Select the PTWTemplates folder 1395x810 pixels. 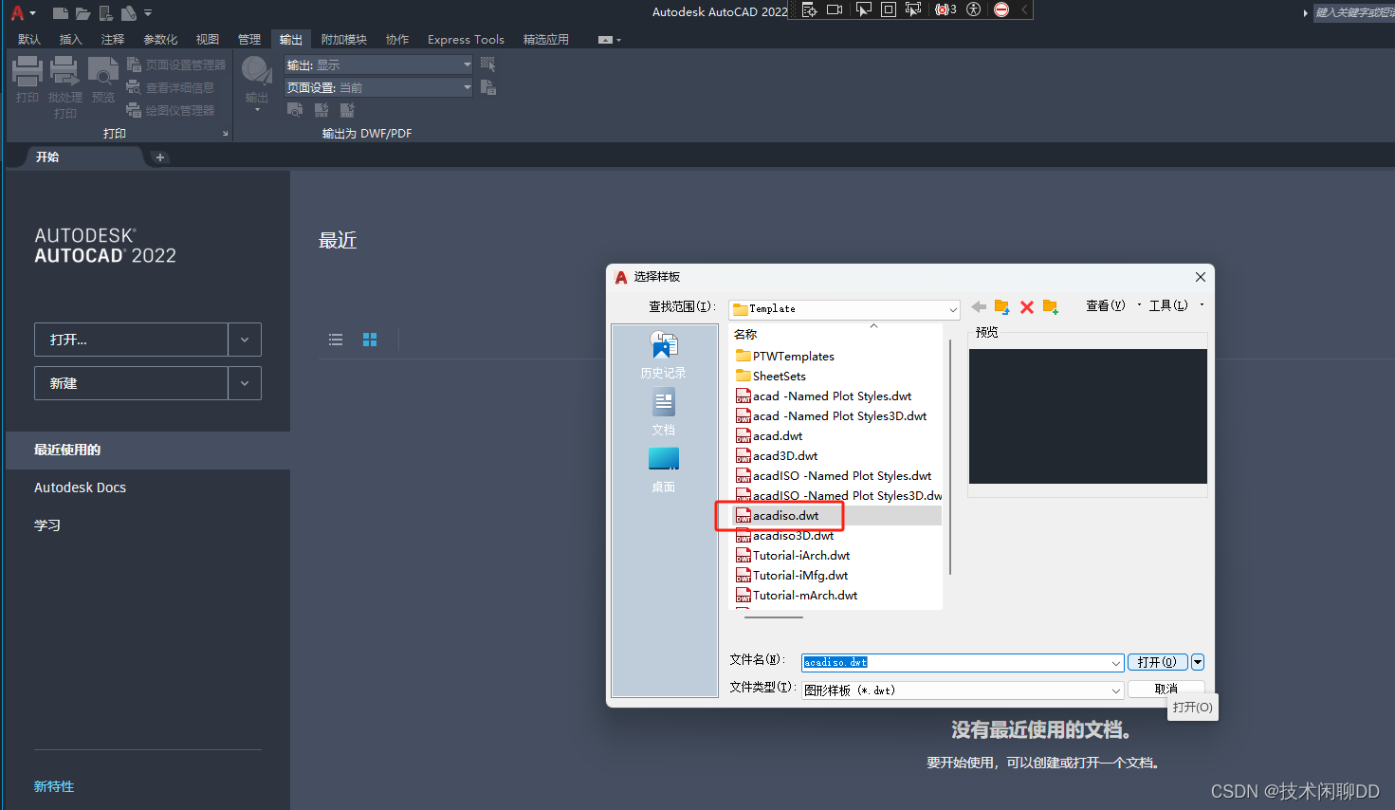pyautogui.click(x=785, y=357)
